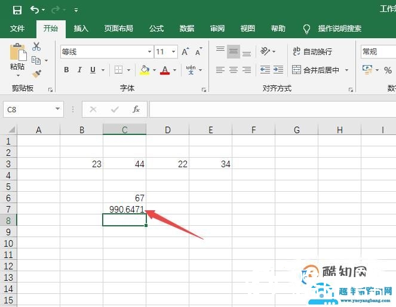Open font color palette dropdown

(x=174, y=70)
